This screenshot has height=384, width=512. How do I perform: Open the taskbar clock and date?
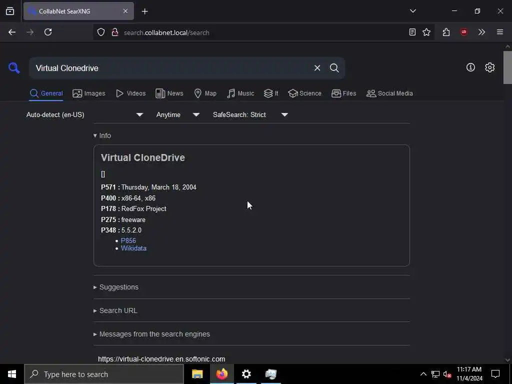[469, 374]
